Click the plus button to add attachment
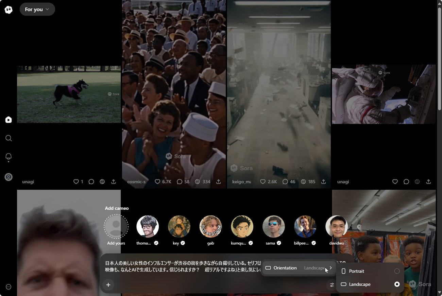 click(x=108, y=285)
